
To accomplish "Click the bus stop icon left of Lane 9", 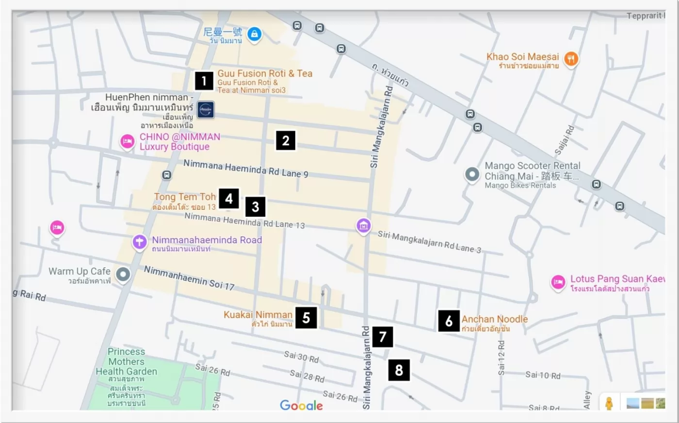I will point(167,175).
